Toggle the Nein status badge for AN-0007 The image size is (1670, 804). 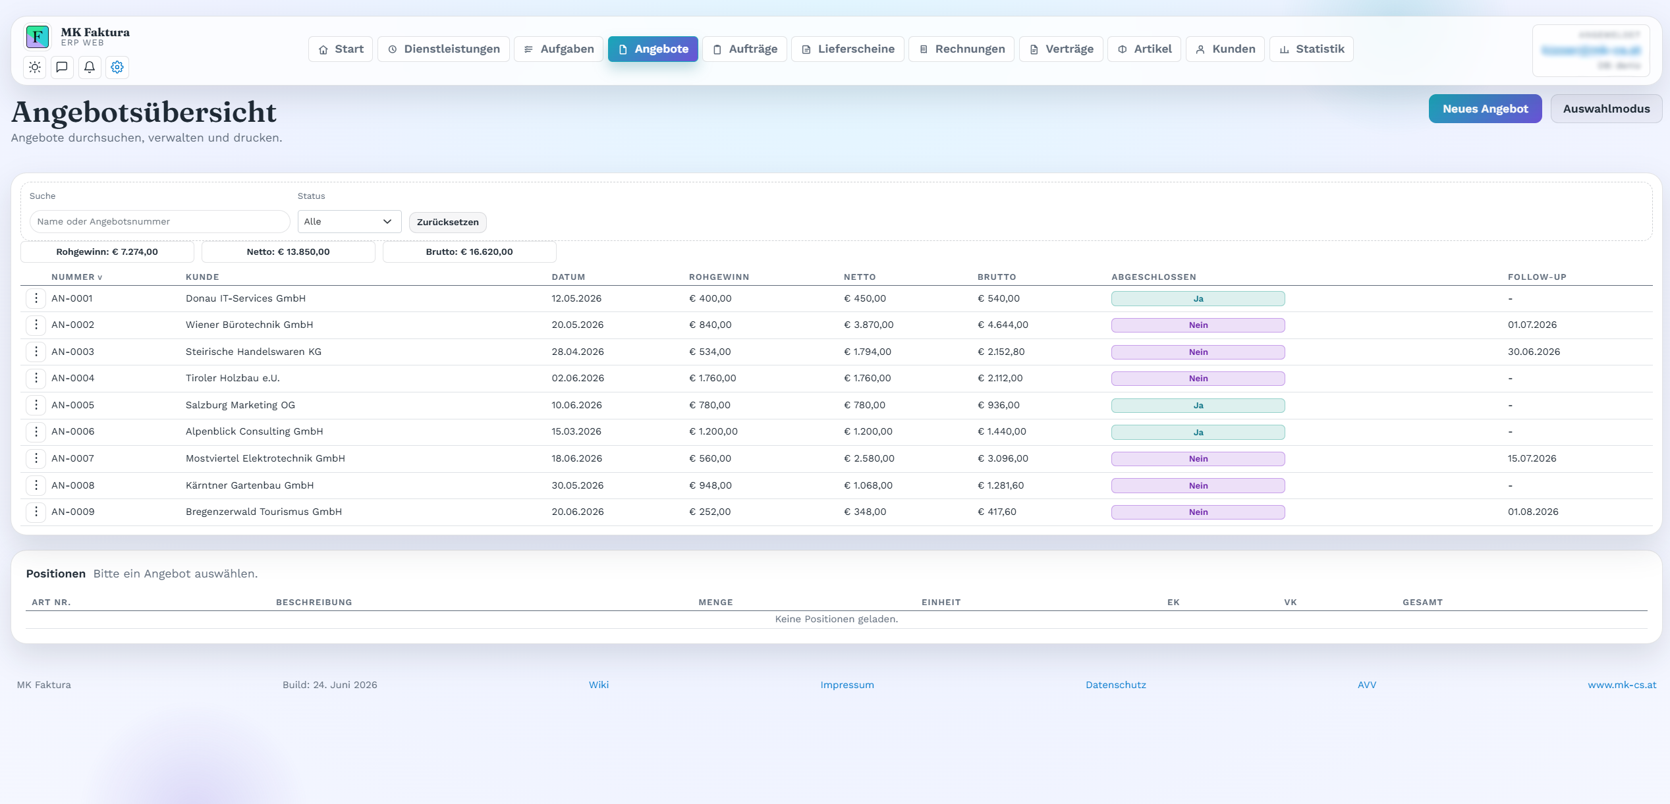tap(1198, 459)
